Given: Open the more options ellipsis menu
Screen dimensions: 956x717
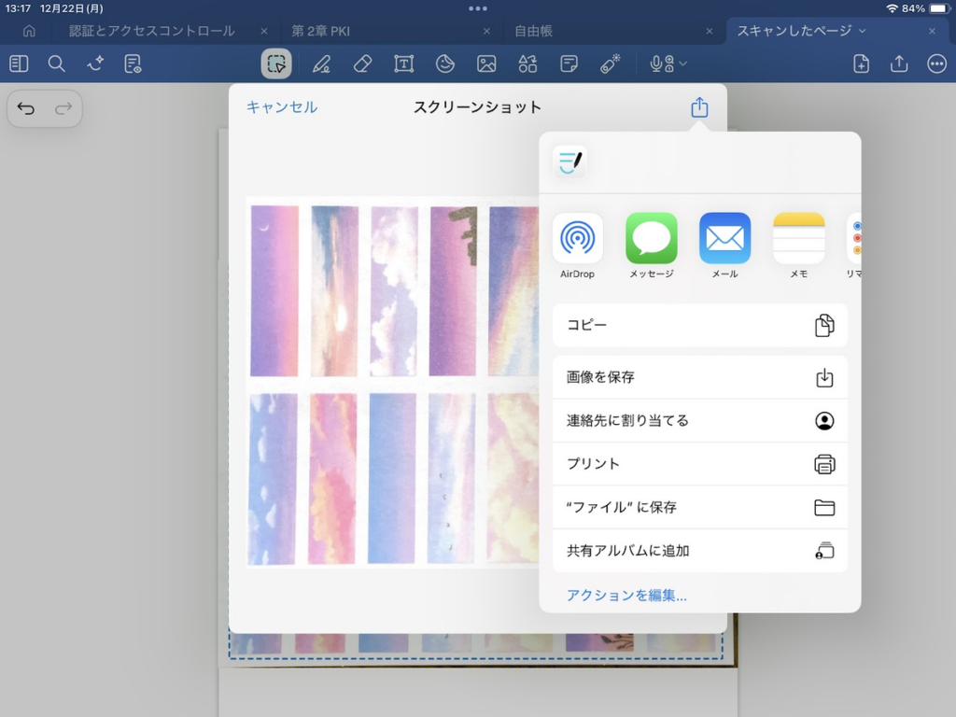Looking at the screenshot, I should point(936,63).
